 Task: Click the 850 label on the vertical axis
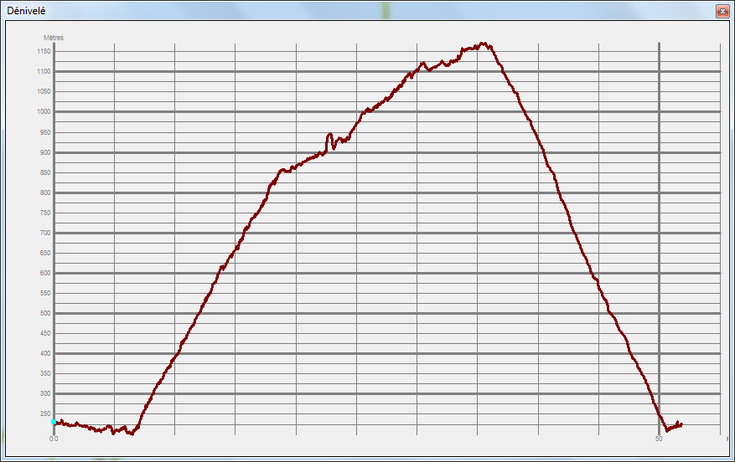pyautogui.click(x=44, y=172)
